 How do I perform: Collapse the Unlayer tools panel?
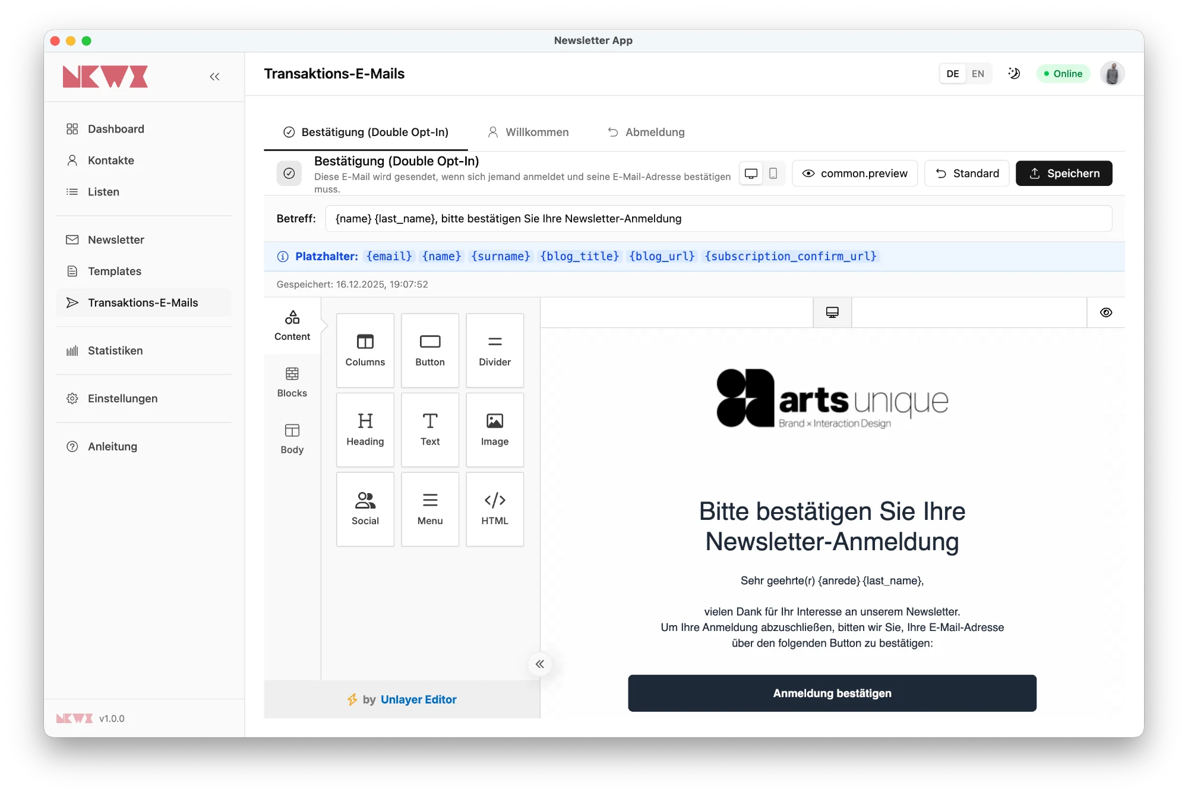539,664
